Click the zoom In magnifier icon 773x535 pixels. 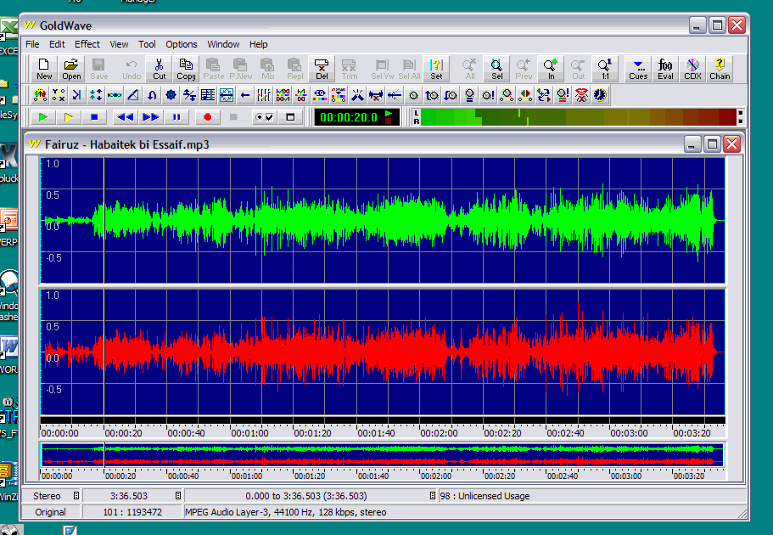click(x=551, y=69)
